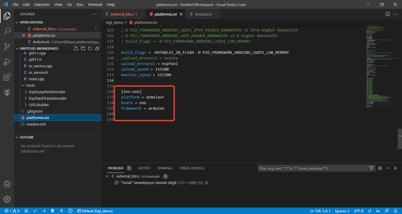Open Explorer more actions ellipsis
The image size is (402, 214).
pos(94,14)
